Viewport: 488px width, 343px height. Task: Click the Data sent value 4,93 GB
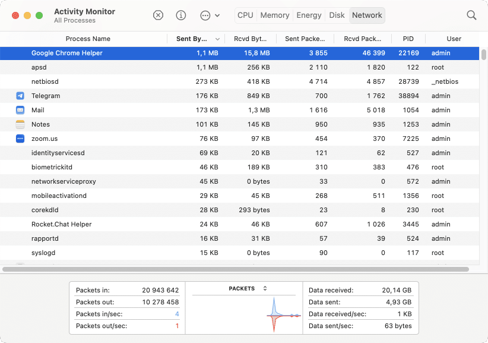(x=398, y=302)
